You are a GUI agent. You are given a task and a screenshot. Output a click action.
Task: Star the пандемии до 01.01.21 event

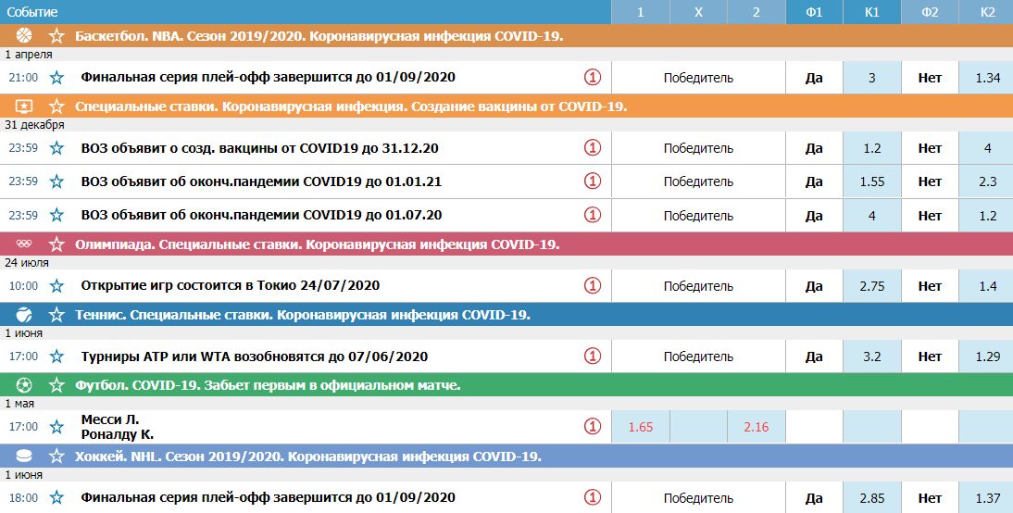pos(56,181)
